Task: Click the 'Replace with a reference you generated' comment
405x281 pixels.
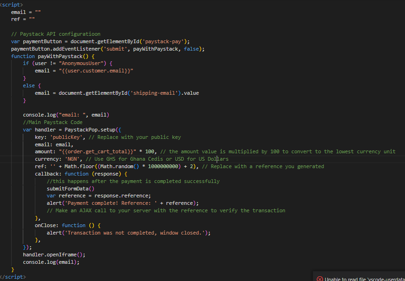Action: point(263,166)
